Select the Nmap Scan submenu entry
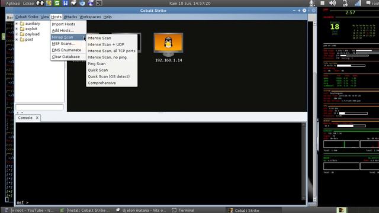The height and width of the screenshot is (213, 379). (68, 37)
